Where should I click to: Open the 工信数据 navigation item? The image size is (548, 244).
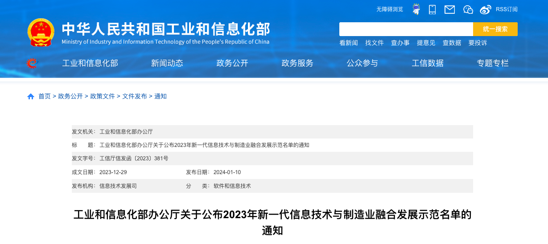coord(428,63)
